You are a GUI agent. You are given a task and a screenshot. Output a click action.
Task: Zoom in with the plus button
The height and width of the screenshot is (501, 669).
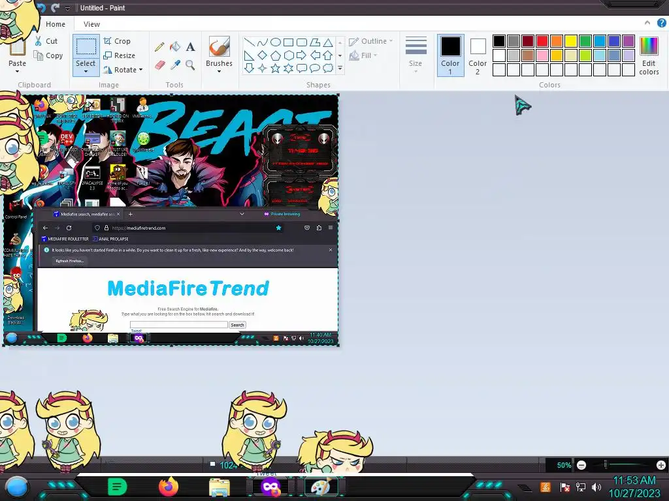pos(661,465)
